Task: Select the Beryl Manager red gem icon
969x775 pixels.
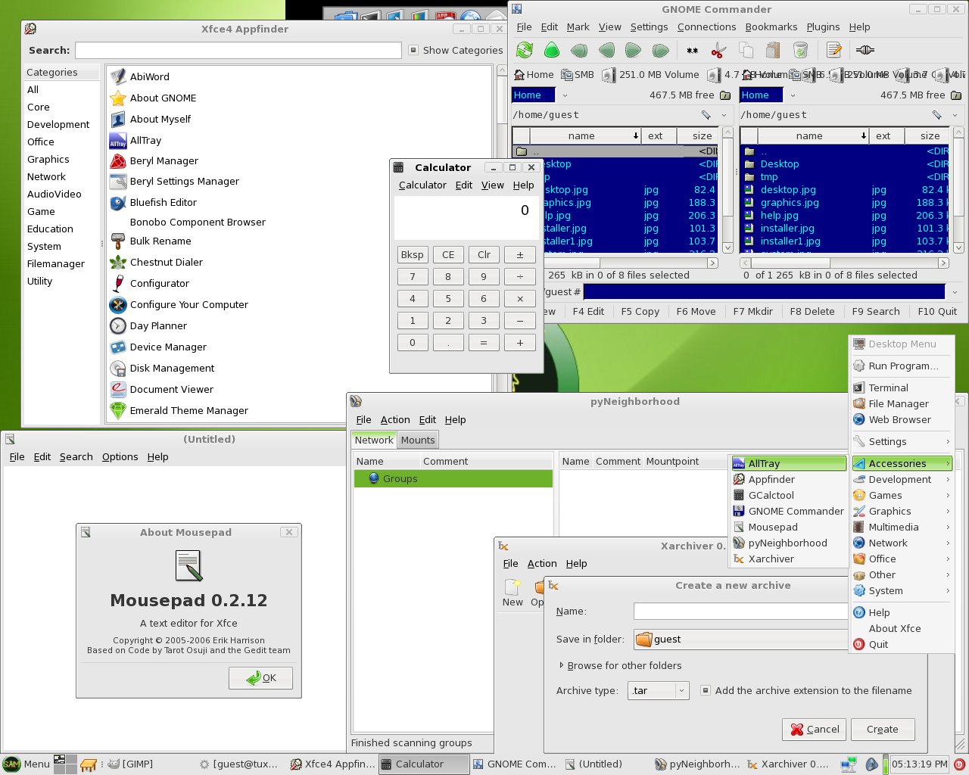Action: pyautogui.click(x=118, y=161)
